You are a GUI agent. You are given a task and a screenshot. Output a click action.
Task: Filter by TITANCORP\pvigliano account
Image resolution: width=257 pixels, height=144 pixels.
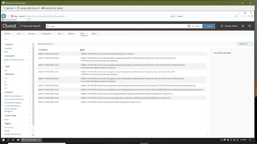coord(13,103)
